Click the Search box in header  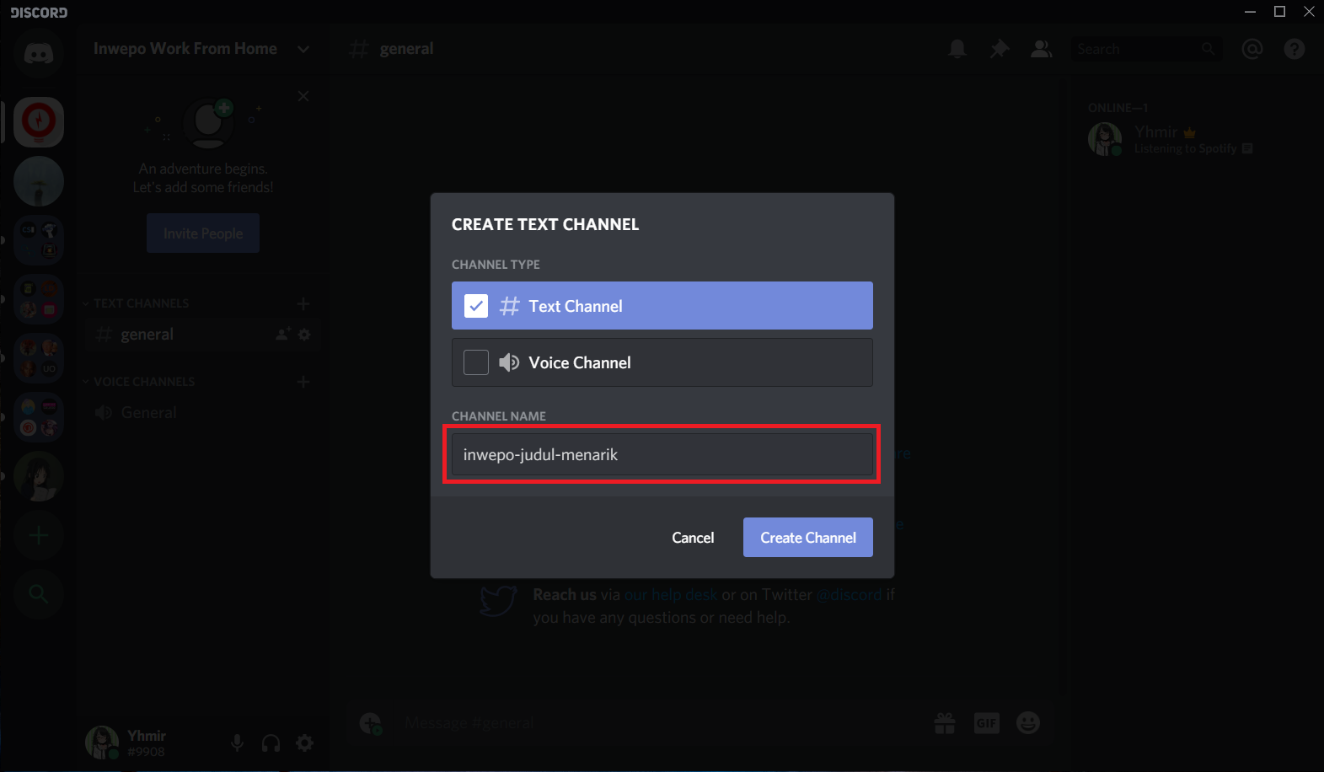[1146, 49]
